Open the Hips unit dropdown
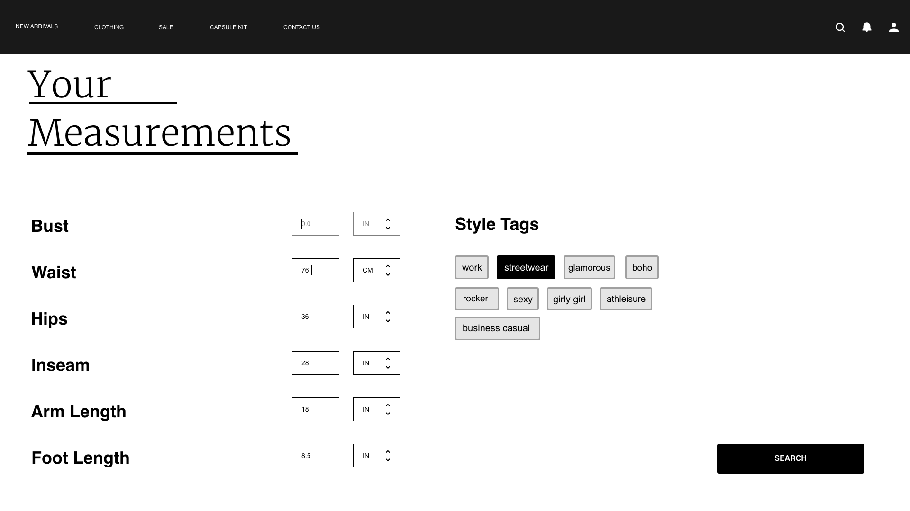The width and height of the screenshot is (910, 511). pyautogui.click(x=376, y=317)
